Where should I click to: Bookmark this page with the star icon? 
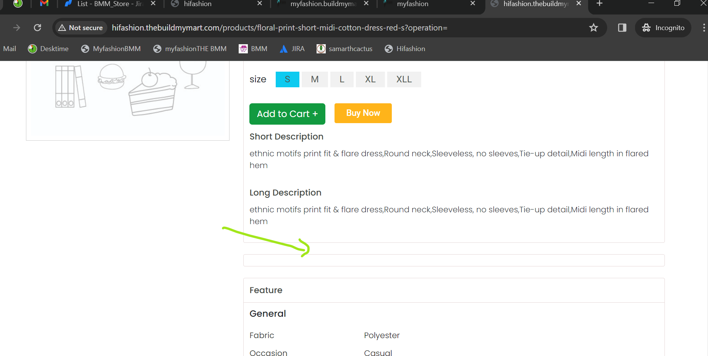593,28
